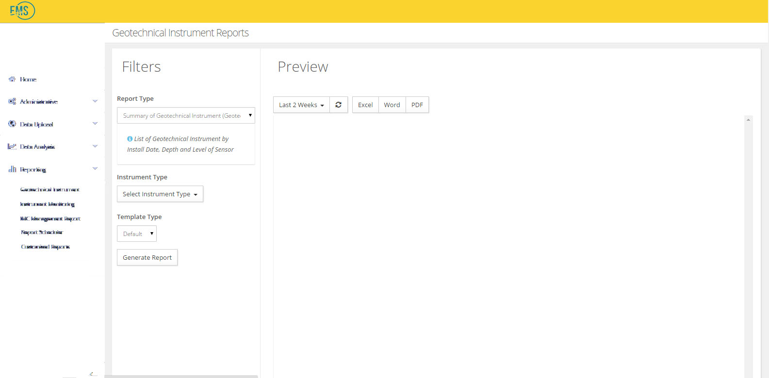Collapse the Reporting menu chevron
The image size is (769, 378).
point(95,169)
